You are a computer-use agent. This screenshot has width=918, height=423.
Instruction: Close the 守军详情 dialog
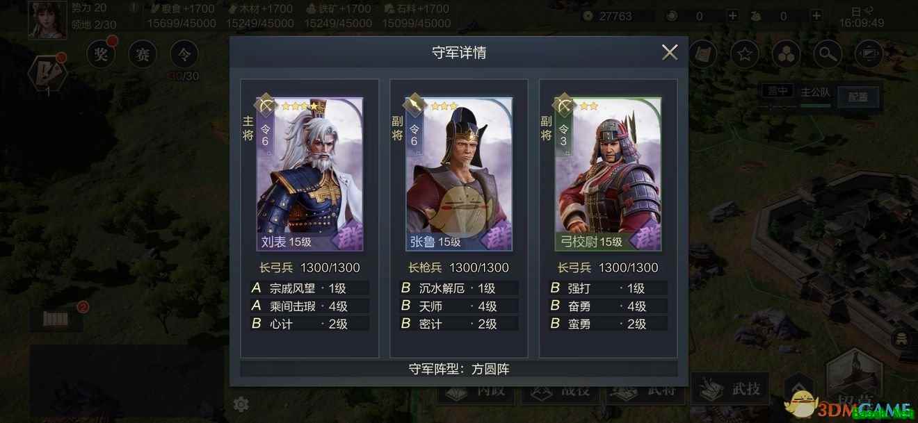click(670, 52)
